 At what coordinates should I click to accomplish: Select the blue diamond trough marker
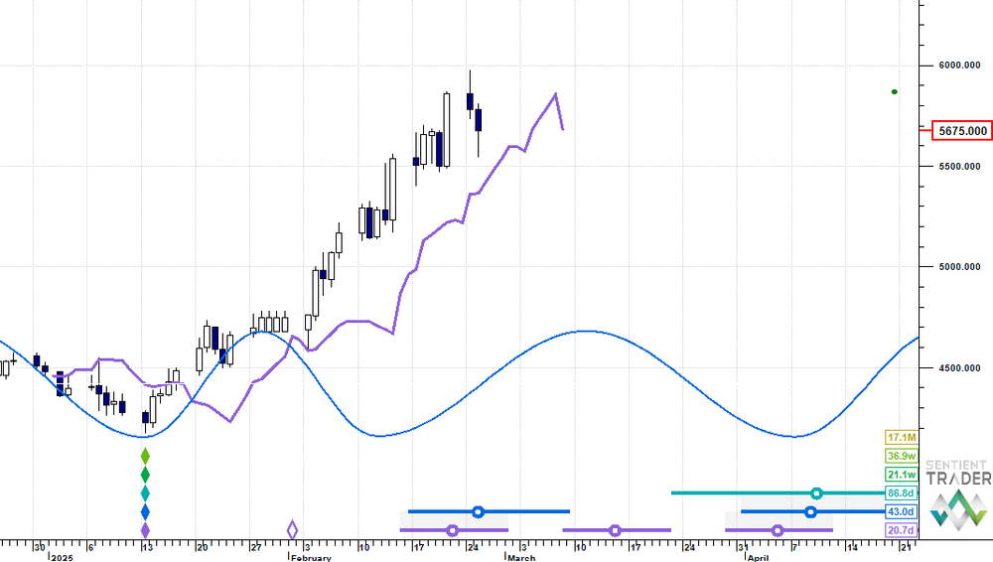145,511
